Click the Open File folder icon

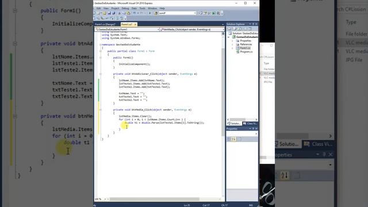(x=105, y=13)
